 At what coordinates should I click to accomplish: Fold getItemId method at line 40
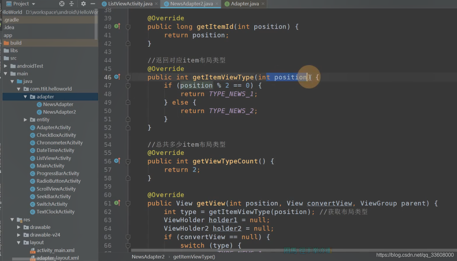(128, 27)
